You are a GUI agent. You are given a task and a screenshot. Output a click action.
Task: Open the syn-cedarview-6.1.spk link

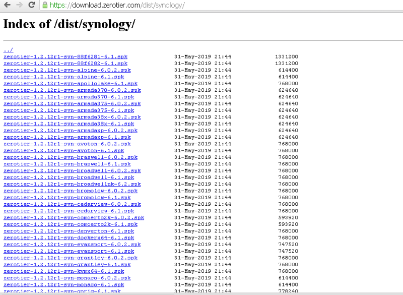point(69,211)
